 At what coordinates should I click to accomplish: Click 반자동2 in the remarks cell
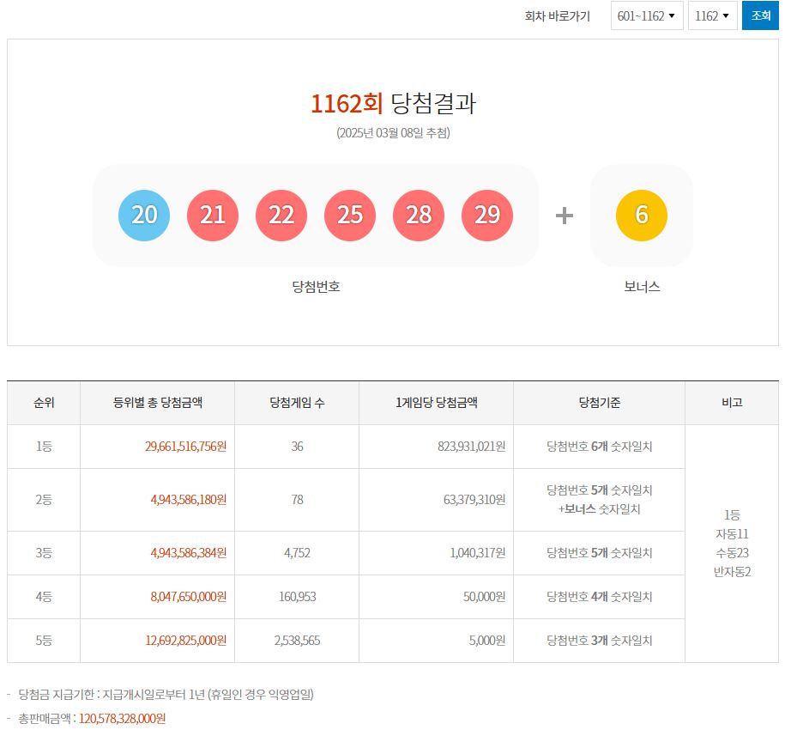point(732,572)
